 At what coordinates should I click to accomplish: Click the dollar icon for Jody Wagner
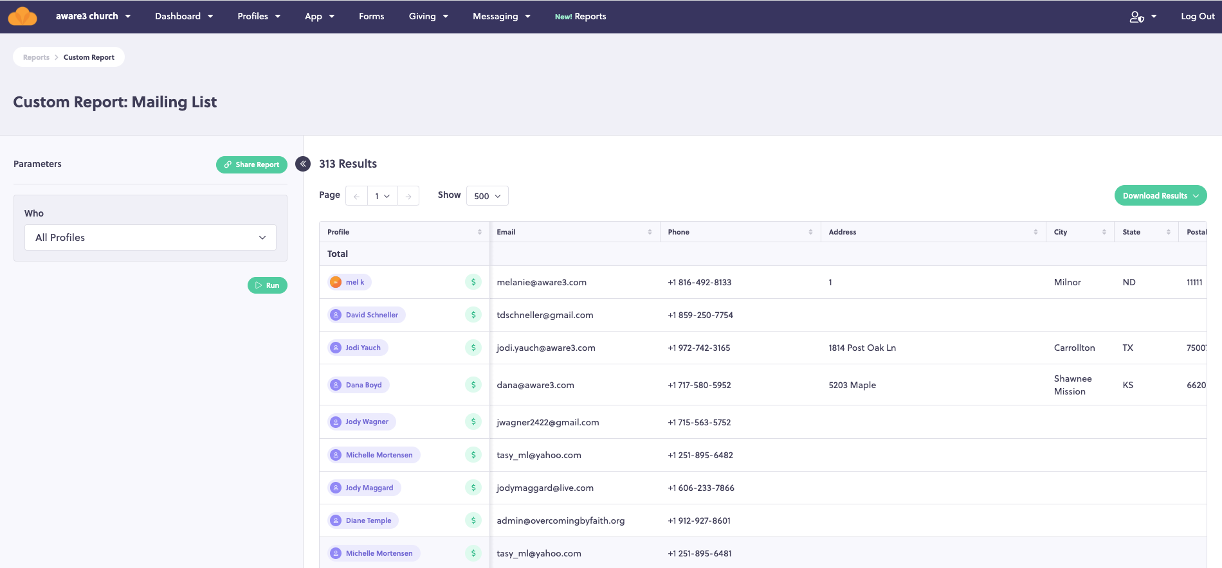473,422
